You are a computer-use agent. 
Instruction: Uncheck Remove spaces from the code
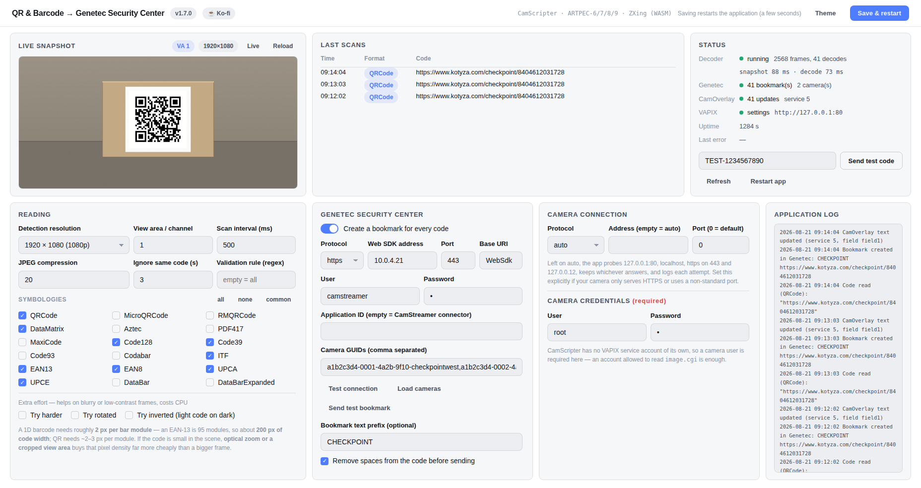(325, 461)
